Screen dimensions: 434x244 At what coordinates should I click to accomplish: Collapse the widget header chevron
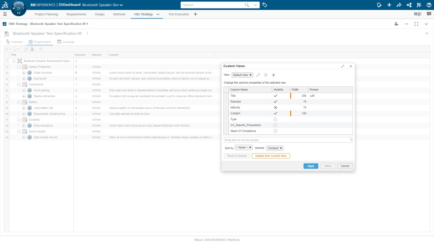[x=426, y=24]
